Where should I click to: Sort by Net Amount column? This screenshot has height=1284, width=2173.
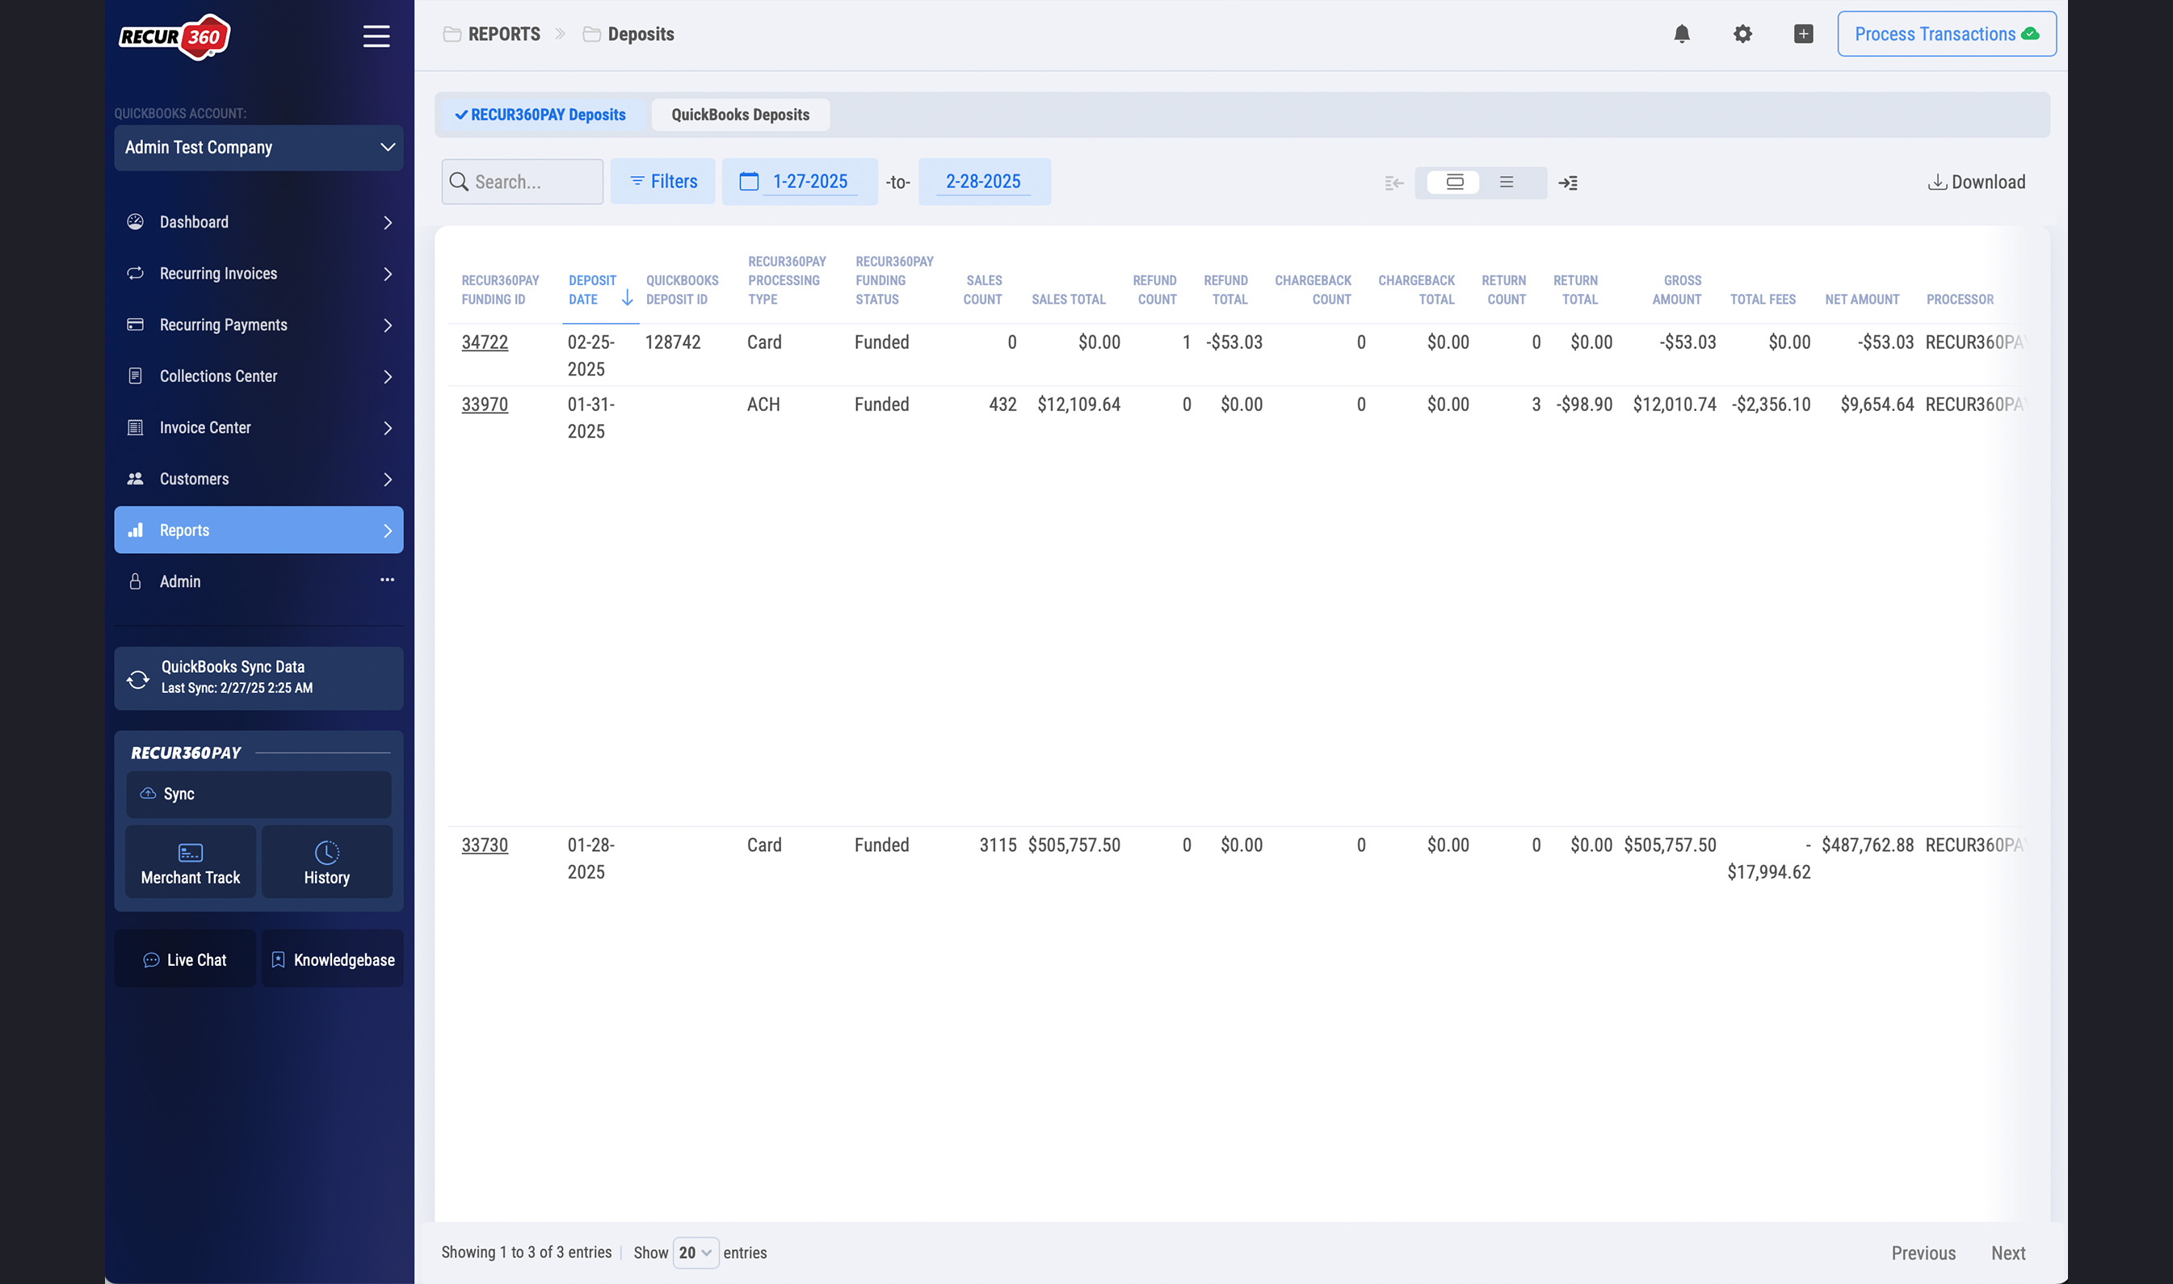pos(1861,300)
